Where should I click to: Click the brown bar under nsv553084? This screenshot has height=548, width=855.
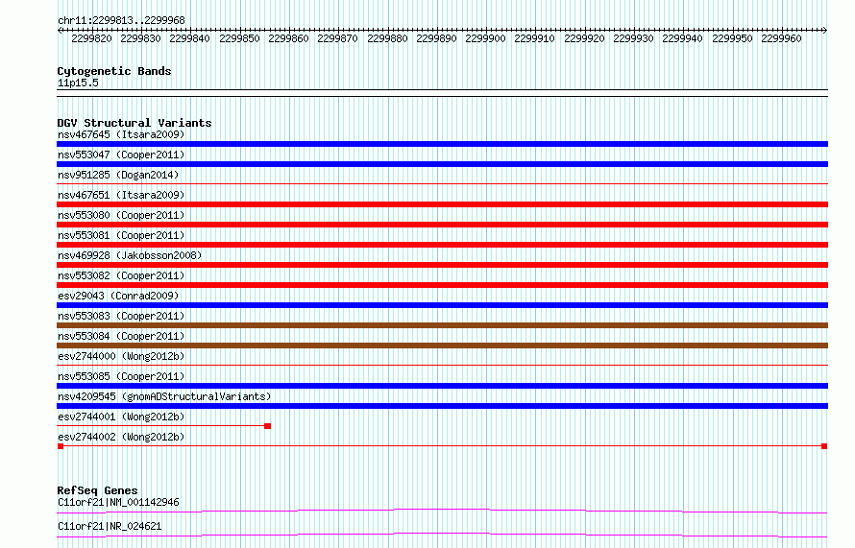click(x=442, y=345)
